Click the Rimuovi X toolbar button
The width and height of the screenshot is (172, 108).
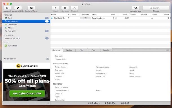coord(74,8)
